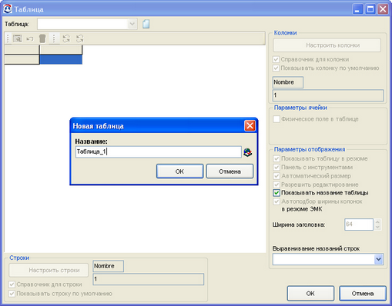This screenshot has width=392, height=306.
Task: Click the left row header cell in second row
Action: (x=22, y=59)
